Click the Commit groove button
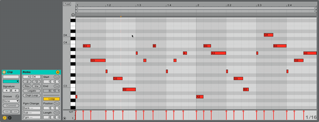This screenshot has width=319, height=122. click(11, 106)
